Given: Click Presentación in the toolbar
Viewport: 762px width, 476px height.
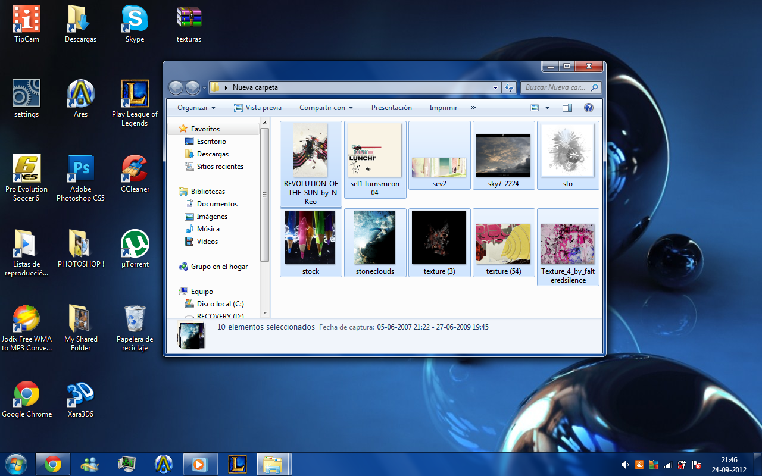Looking at the screenshot, I should [392, 108].
